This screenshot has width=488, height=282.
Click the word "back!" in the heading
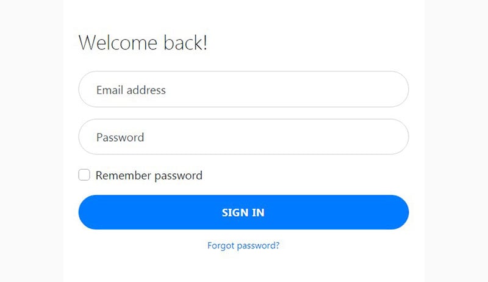(185, 43)
